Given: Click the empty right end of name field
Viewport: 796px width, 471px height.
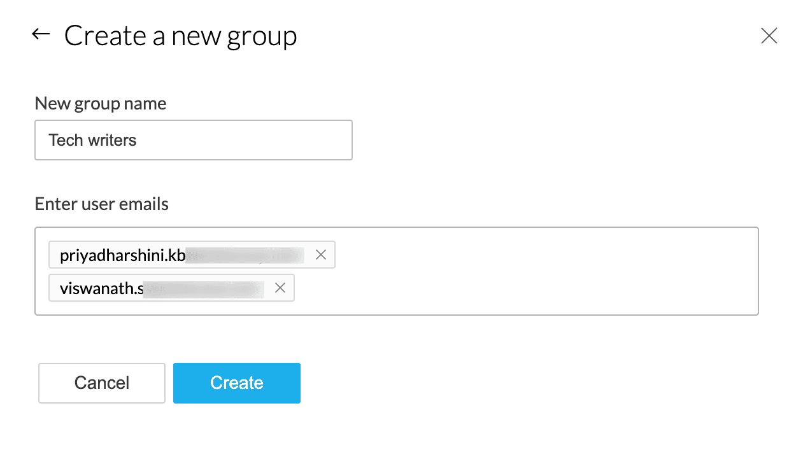Looking at the screenshot, I should [x=318, y=140].
